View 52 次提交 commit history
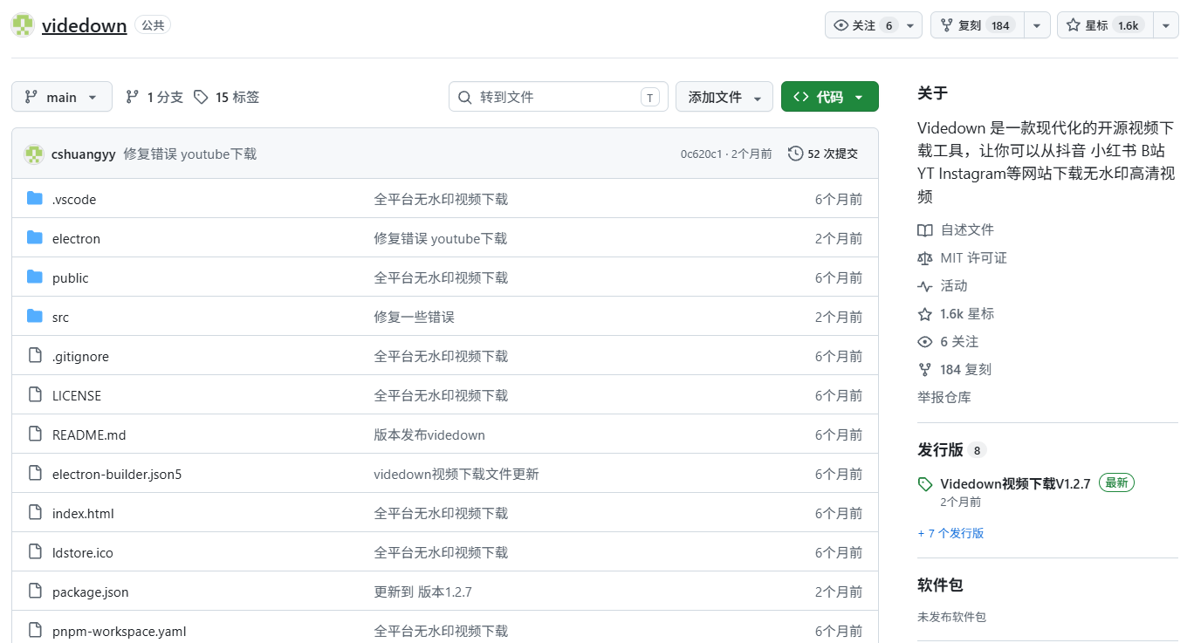The width and height of the screenshot is (1194, 643). click(823, 154)
